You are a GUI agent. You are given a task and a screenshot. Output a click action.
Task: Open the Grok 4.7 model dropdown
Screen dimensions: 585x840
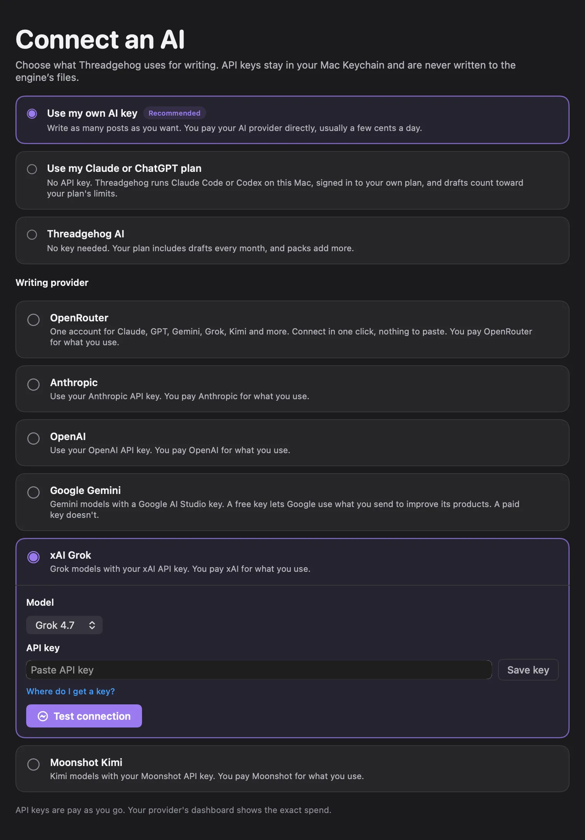click(64, 625)
